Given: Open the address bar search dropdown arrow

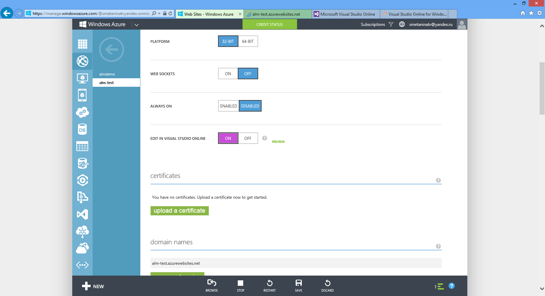Looking at the screenshot, I should (x=159, y=14).
